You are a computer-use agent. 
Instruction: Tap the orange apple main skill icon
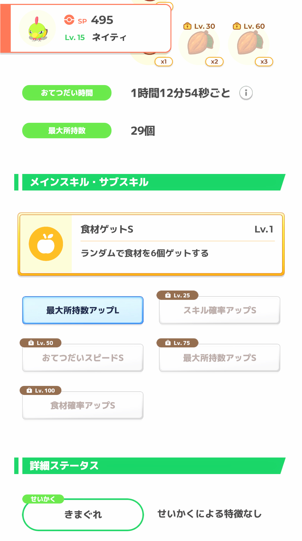click(46, 244)
